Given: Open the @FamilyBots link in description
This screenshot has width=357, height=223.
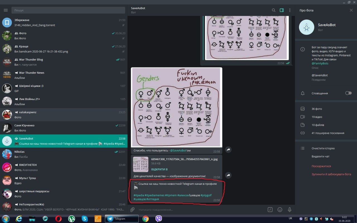Looking at the screenshot, I should (x=320, y=63).
